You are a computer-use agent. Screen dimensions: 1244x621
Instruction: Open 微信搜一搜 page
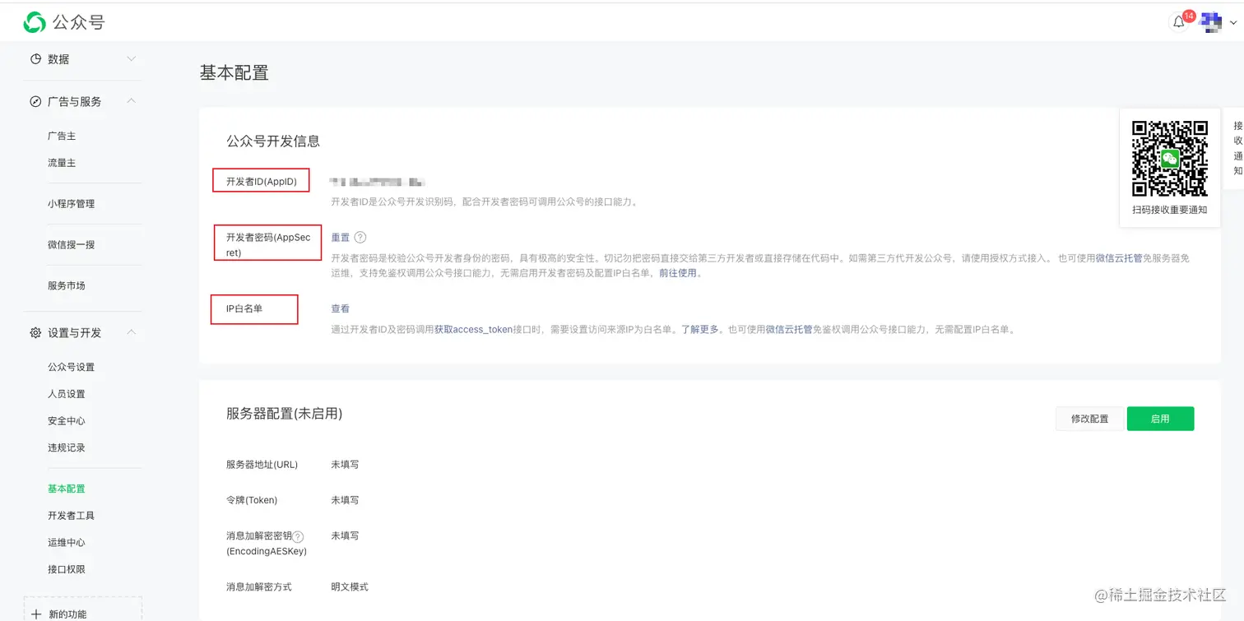(71, 245)
